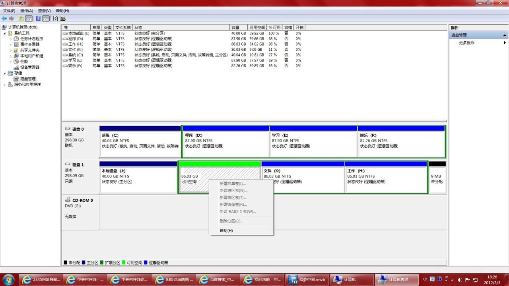Collapse the 系统工具 tree node
The height and width of the screenshot is (286, 509).
(5, 33)
